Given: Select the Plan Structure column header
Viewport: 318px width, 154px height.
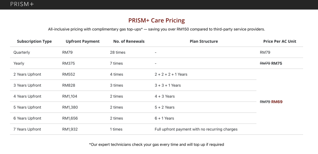Looking at the screenshot, I should pos(204,41).
